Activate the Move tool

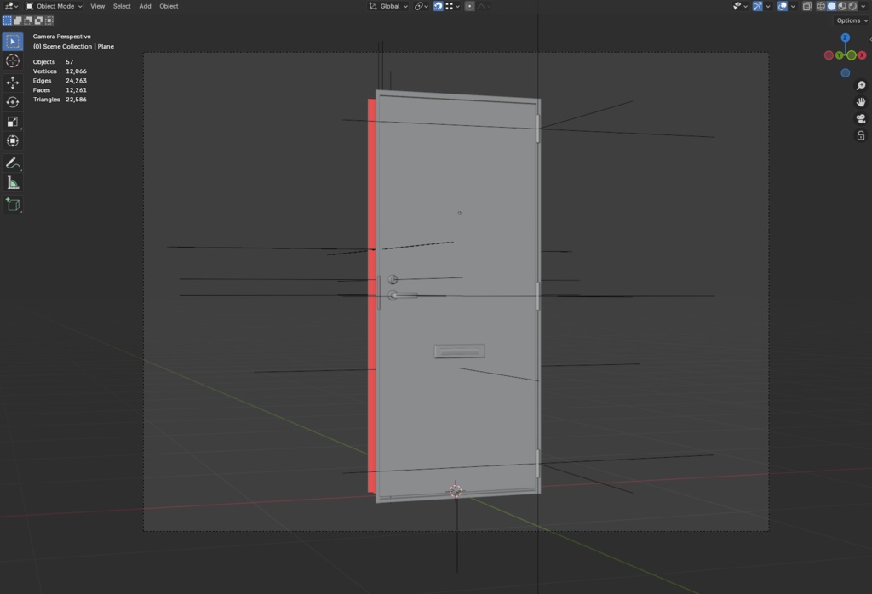(x=12, y=83)
